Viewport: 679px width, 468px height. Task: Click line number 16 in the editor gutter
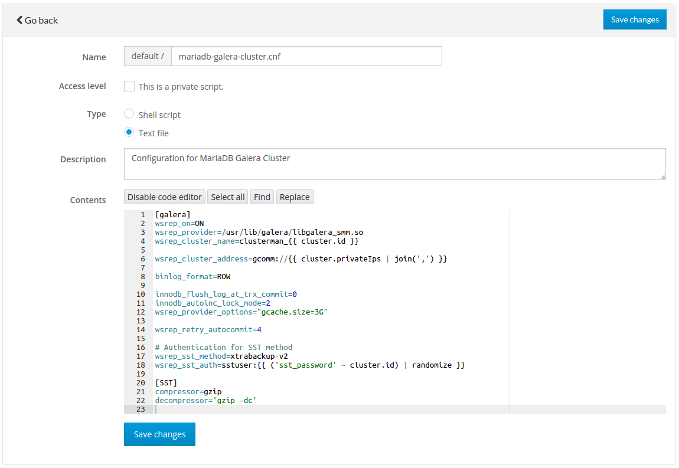coord(141,347)
